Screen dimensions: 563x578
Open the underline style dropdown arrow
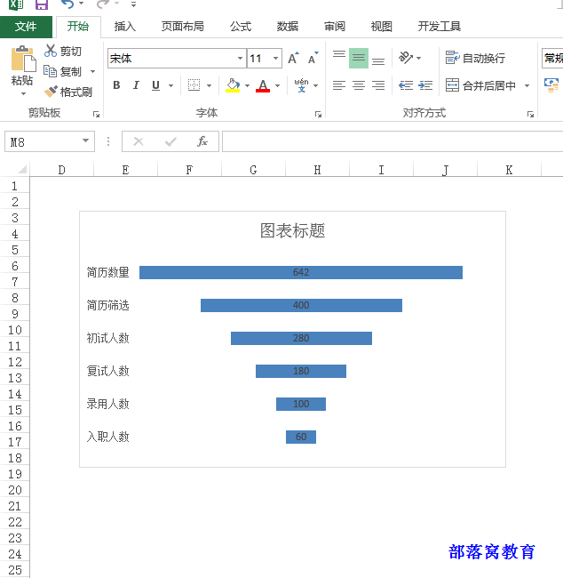(170, 85)
